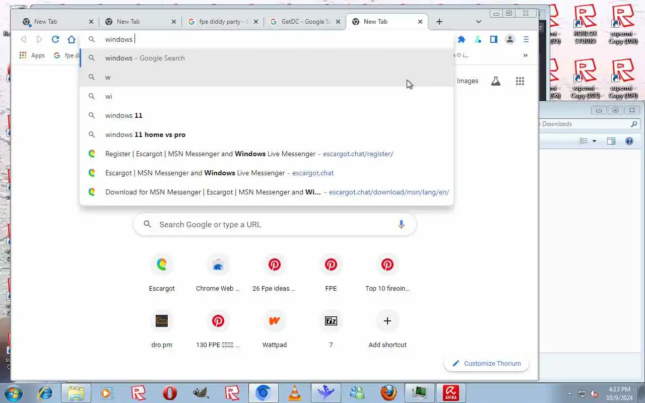Screen dimensions: 645x403
Task: Open the Chrome Web Store shortcut tile
Action: (218, 273)
